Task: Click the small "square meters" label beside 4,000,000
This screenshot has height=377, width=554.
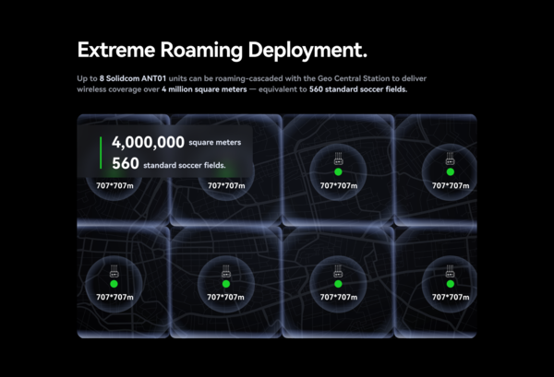Action: click(215, 143)
